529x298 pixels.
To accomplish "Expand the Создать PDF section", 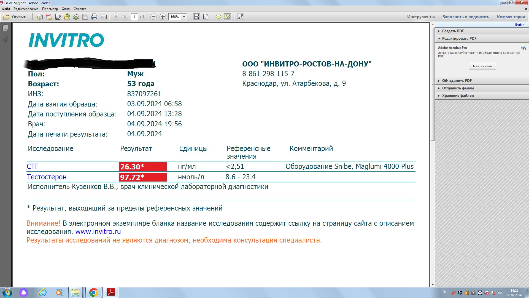I will click(x=453, y=31).
